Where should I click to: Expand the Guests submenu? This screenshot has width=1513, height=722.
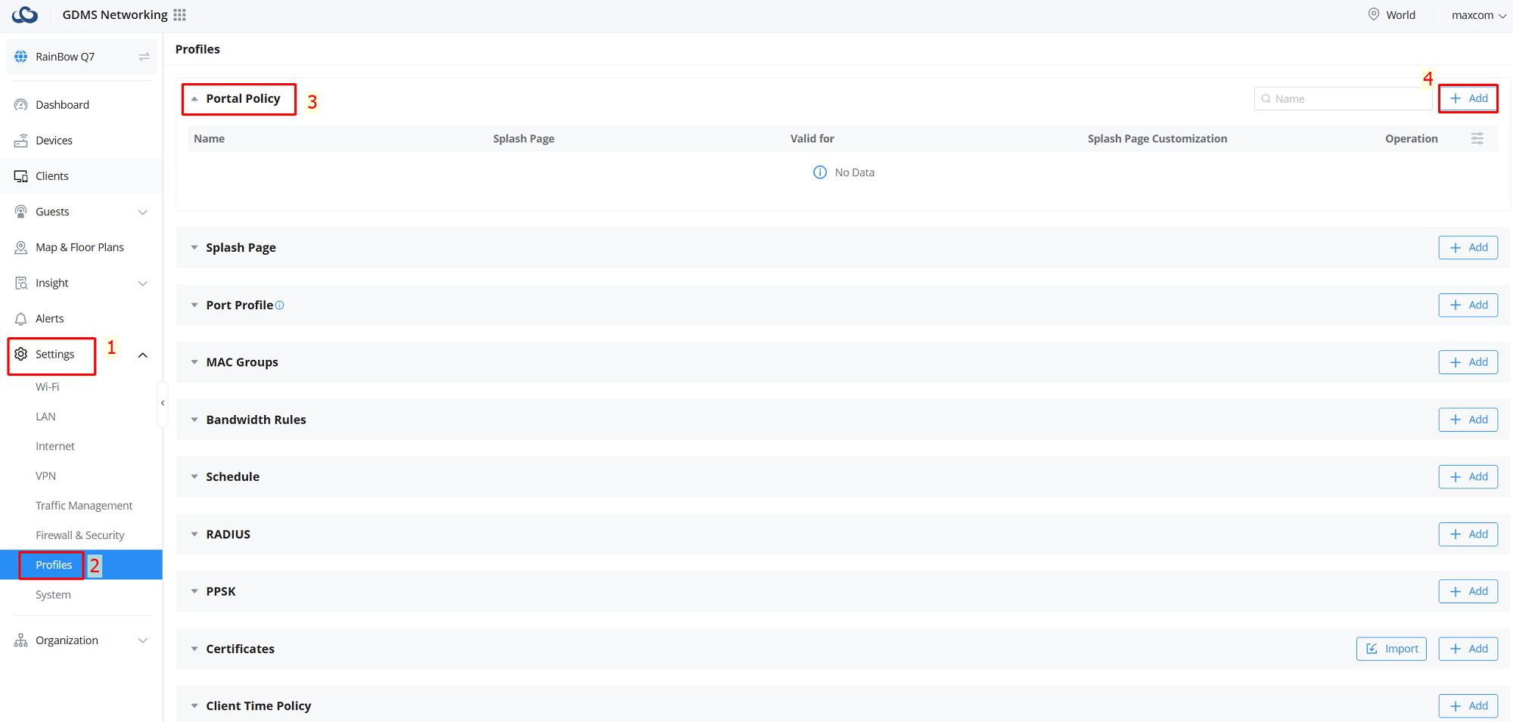point(142,212)
